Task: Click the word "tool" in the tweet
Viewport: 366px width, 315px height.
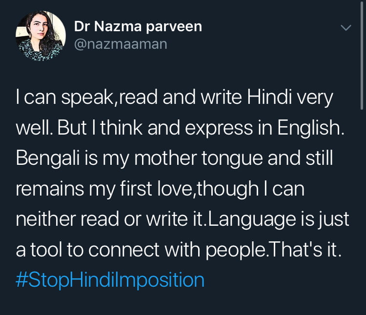Action: (x=49, y=249)
